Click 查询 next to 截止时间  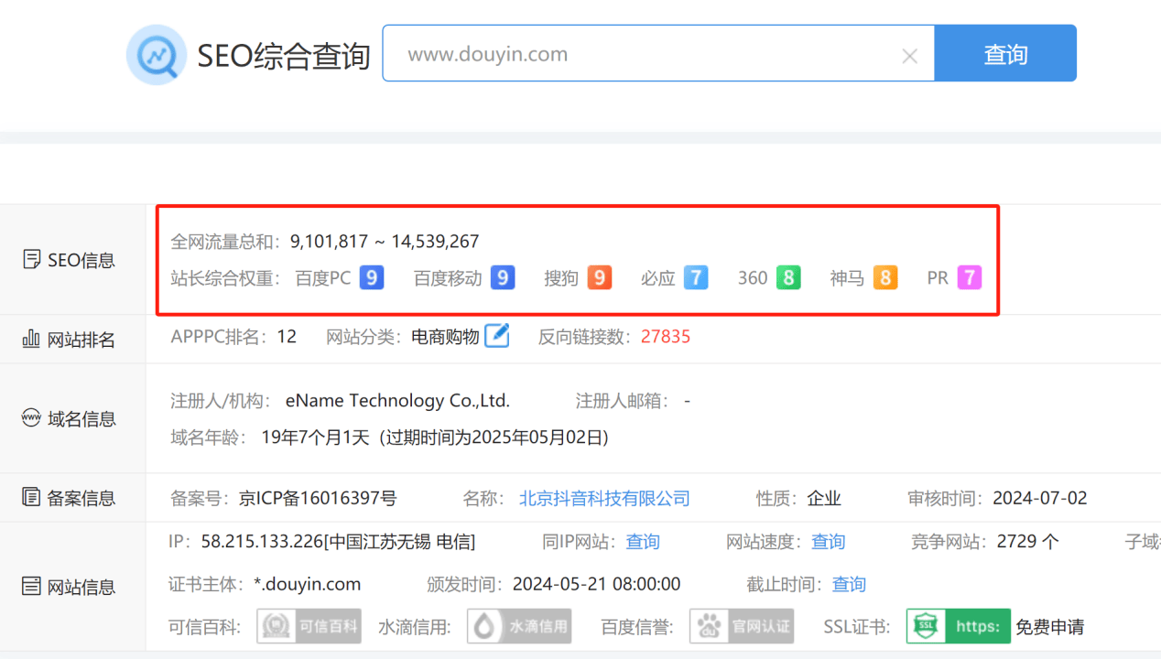pyautogui.click(x=849, y=584)
